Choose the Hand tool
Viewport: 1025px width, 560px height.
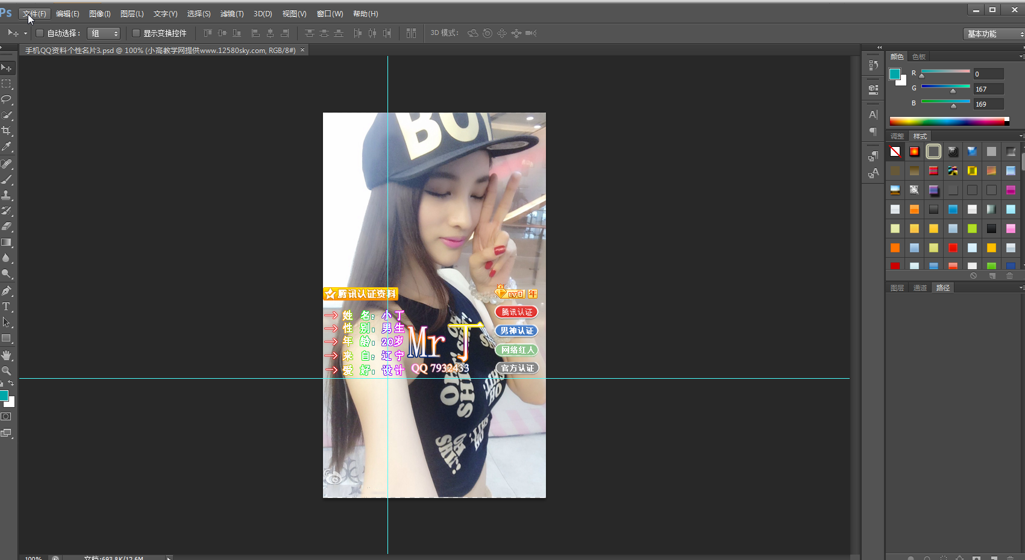tap(7, 355)
